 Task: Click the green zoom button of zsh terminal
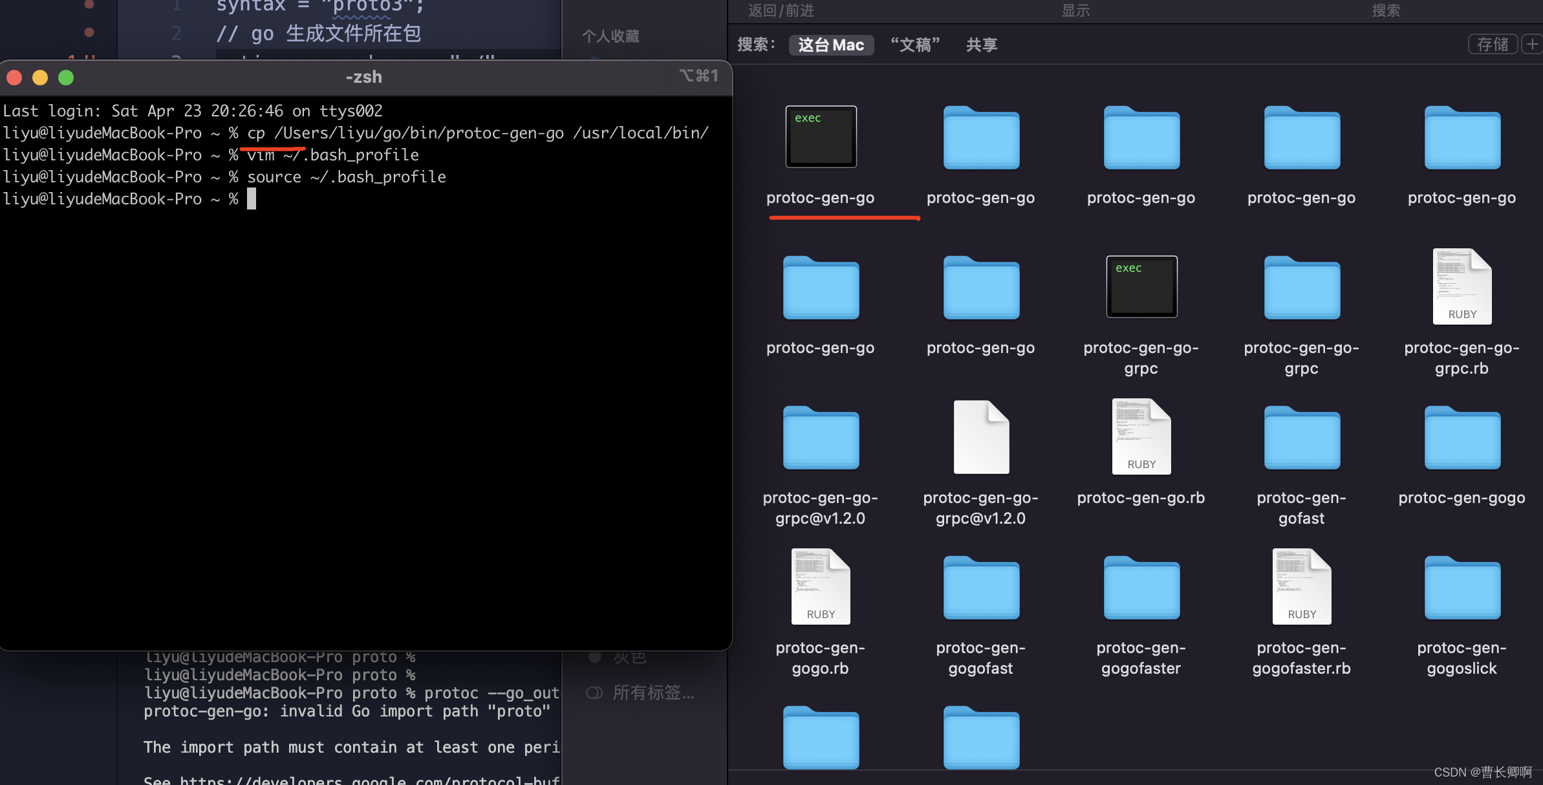click(x=66, y=78)
